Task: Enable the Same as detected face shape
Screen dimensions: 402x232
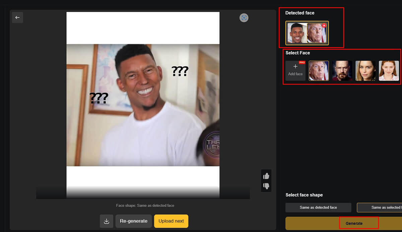Action: click(x=318, y=207)
